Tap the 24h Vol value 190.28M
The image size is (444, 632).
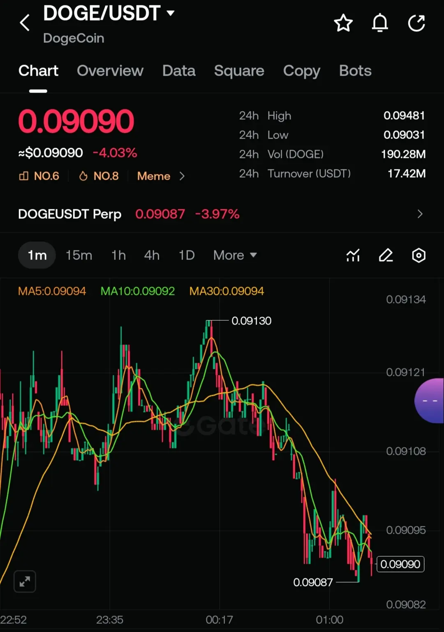[403, 154]
